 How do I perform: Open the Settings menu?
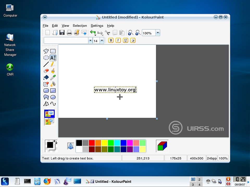tap(97, 26)
